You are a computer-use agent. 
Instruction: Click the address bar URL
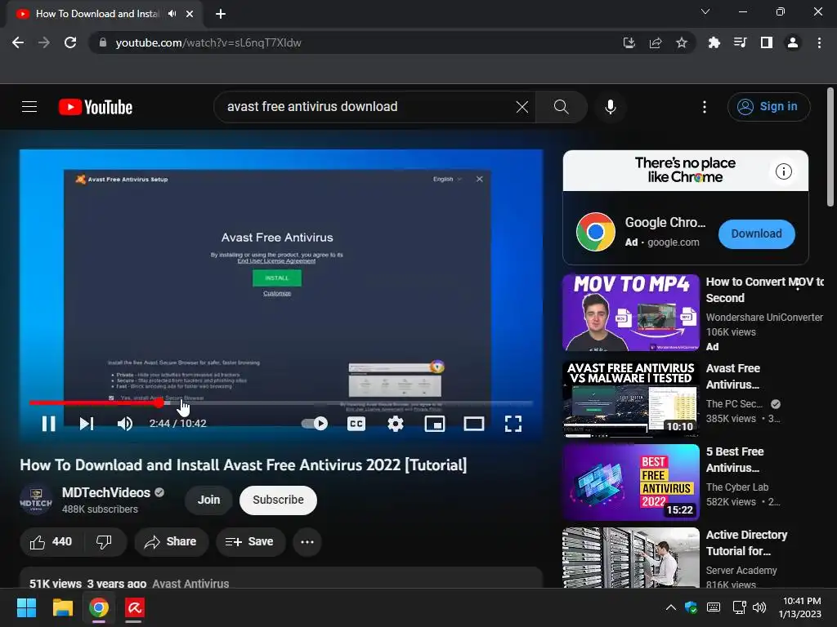(x=208, y=42)
